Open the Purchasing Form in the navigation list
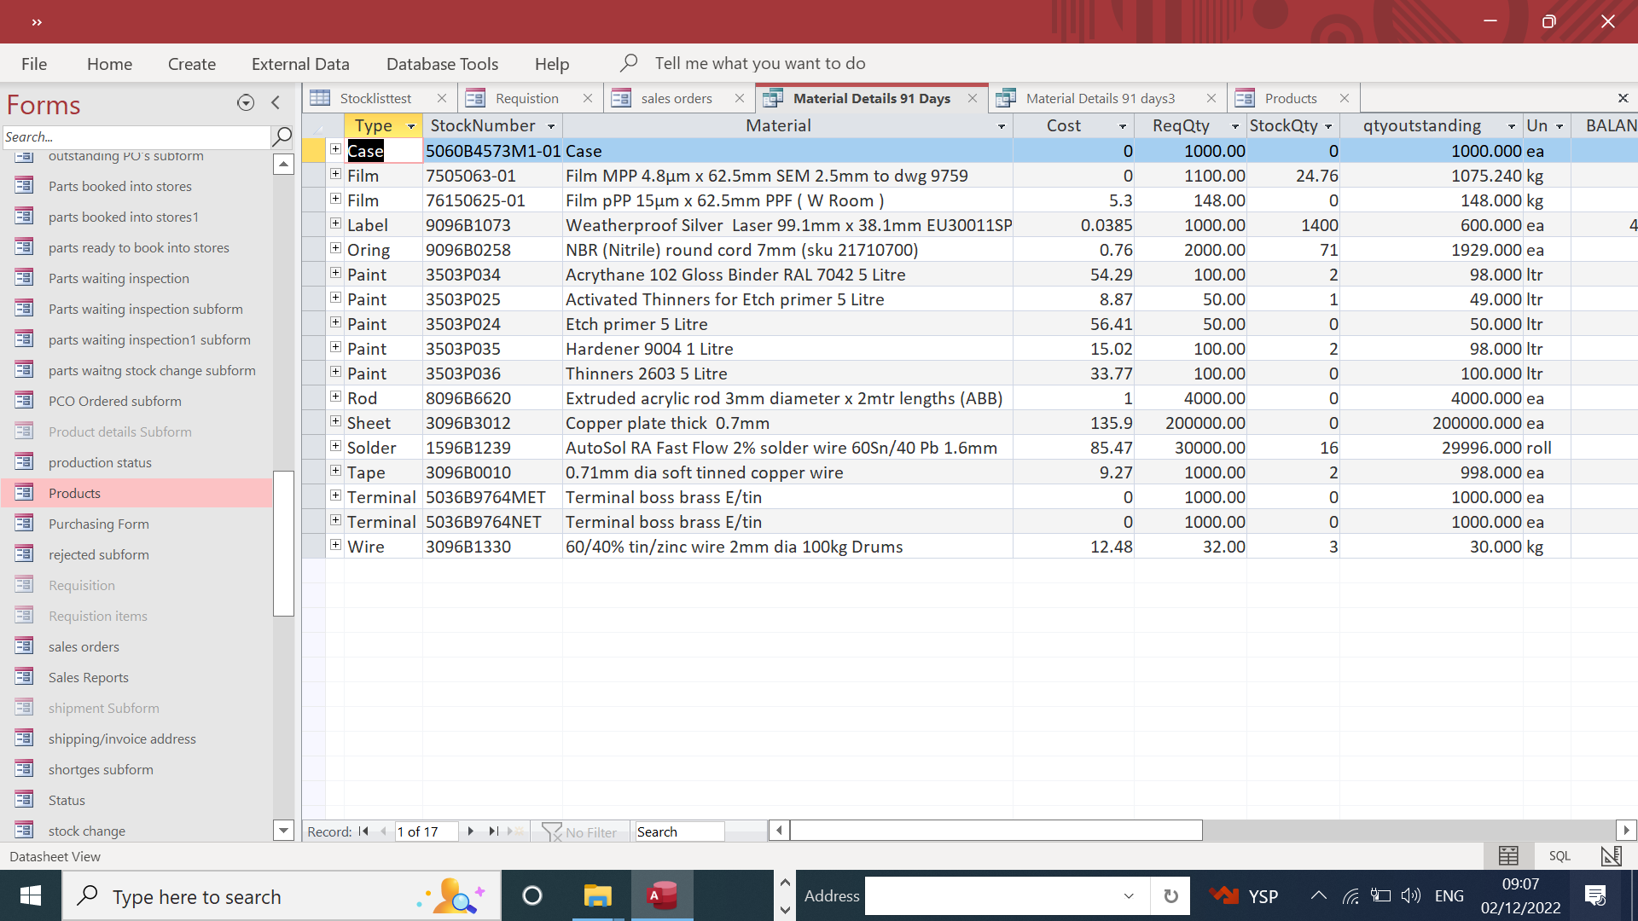This screenshot has height=921, width=1638. (98, 524)
